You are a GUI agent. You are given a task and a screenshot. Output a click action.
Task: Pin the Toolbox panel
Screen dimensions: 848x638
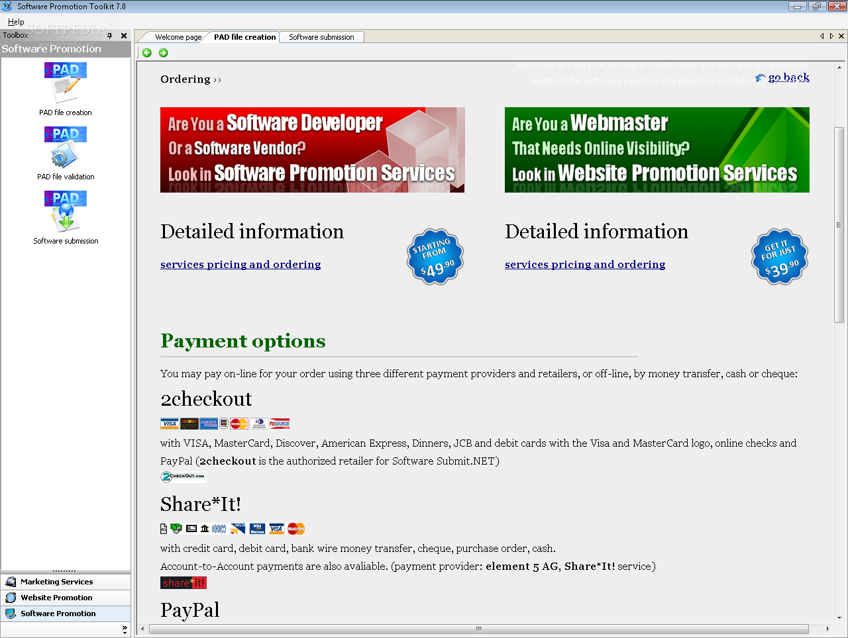[x=110, y=36]
